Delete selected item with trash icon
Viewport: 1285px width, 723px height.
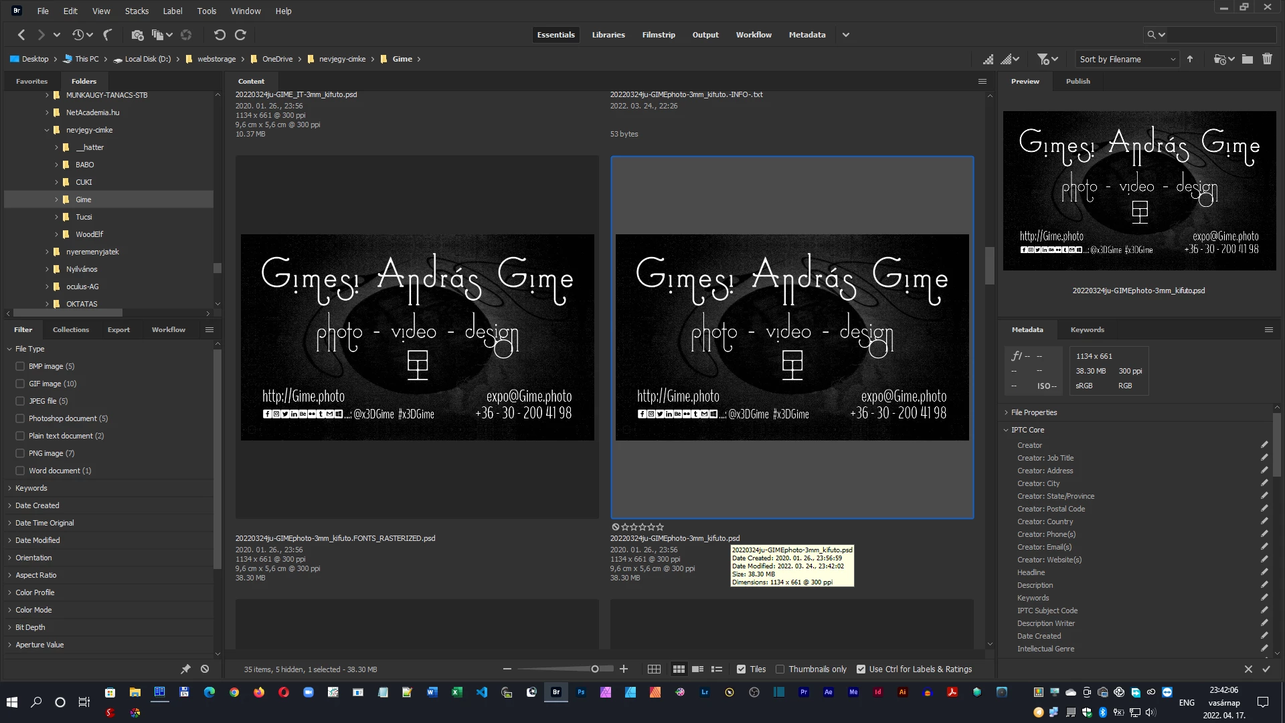pos(1267,59)
